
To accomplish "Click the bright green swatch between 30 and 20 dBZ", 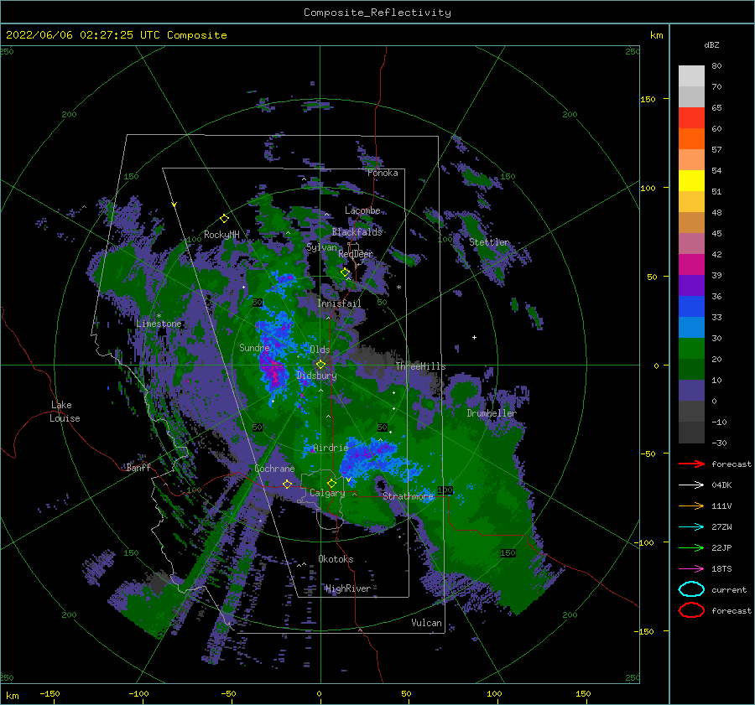I will point(691,349).
